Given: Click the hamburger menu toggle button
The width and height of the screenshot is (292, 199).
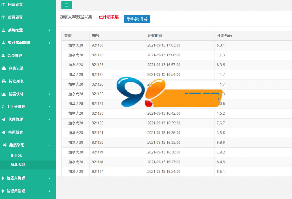Looking at the screenshot, I should tap(66, 5).
